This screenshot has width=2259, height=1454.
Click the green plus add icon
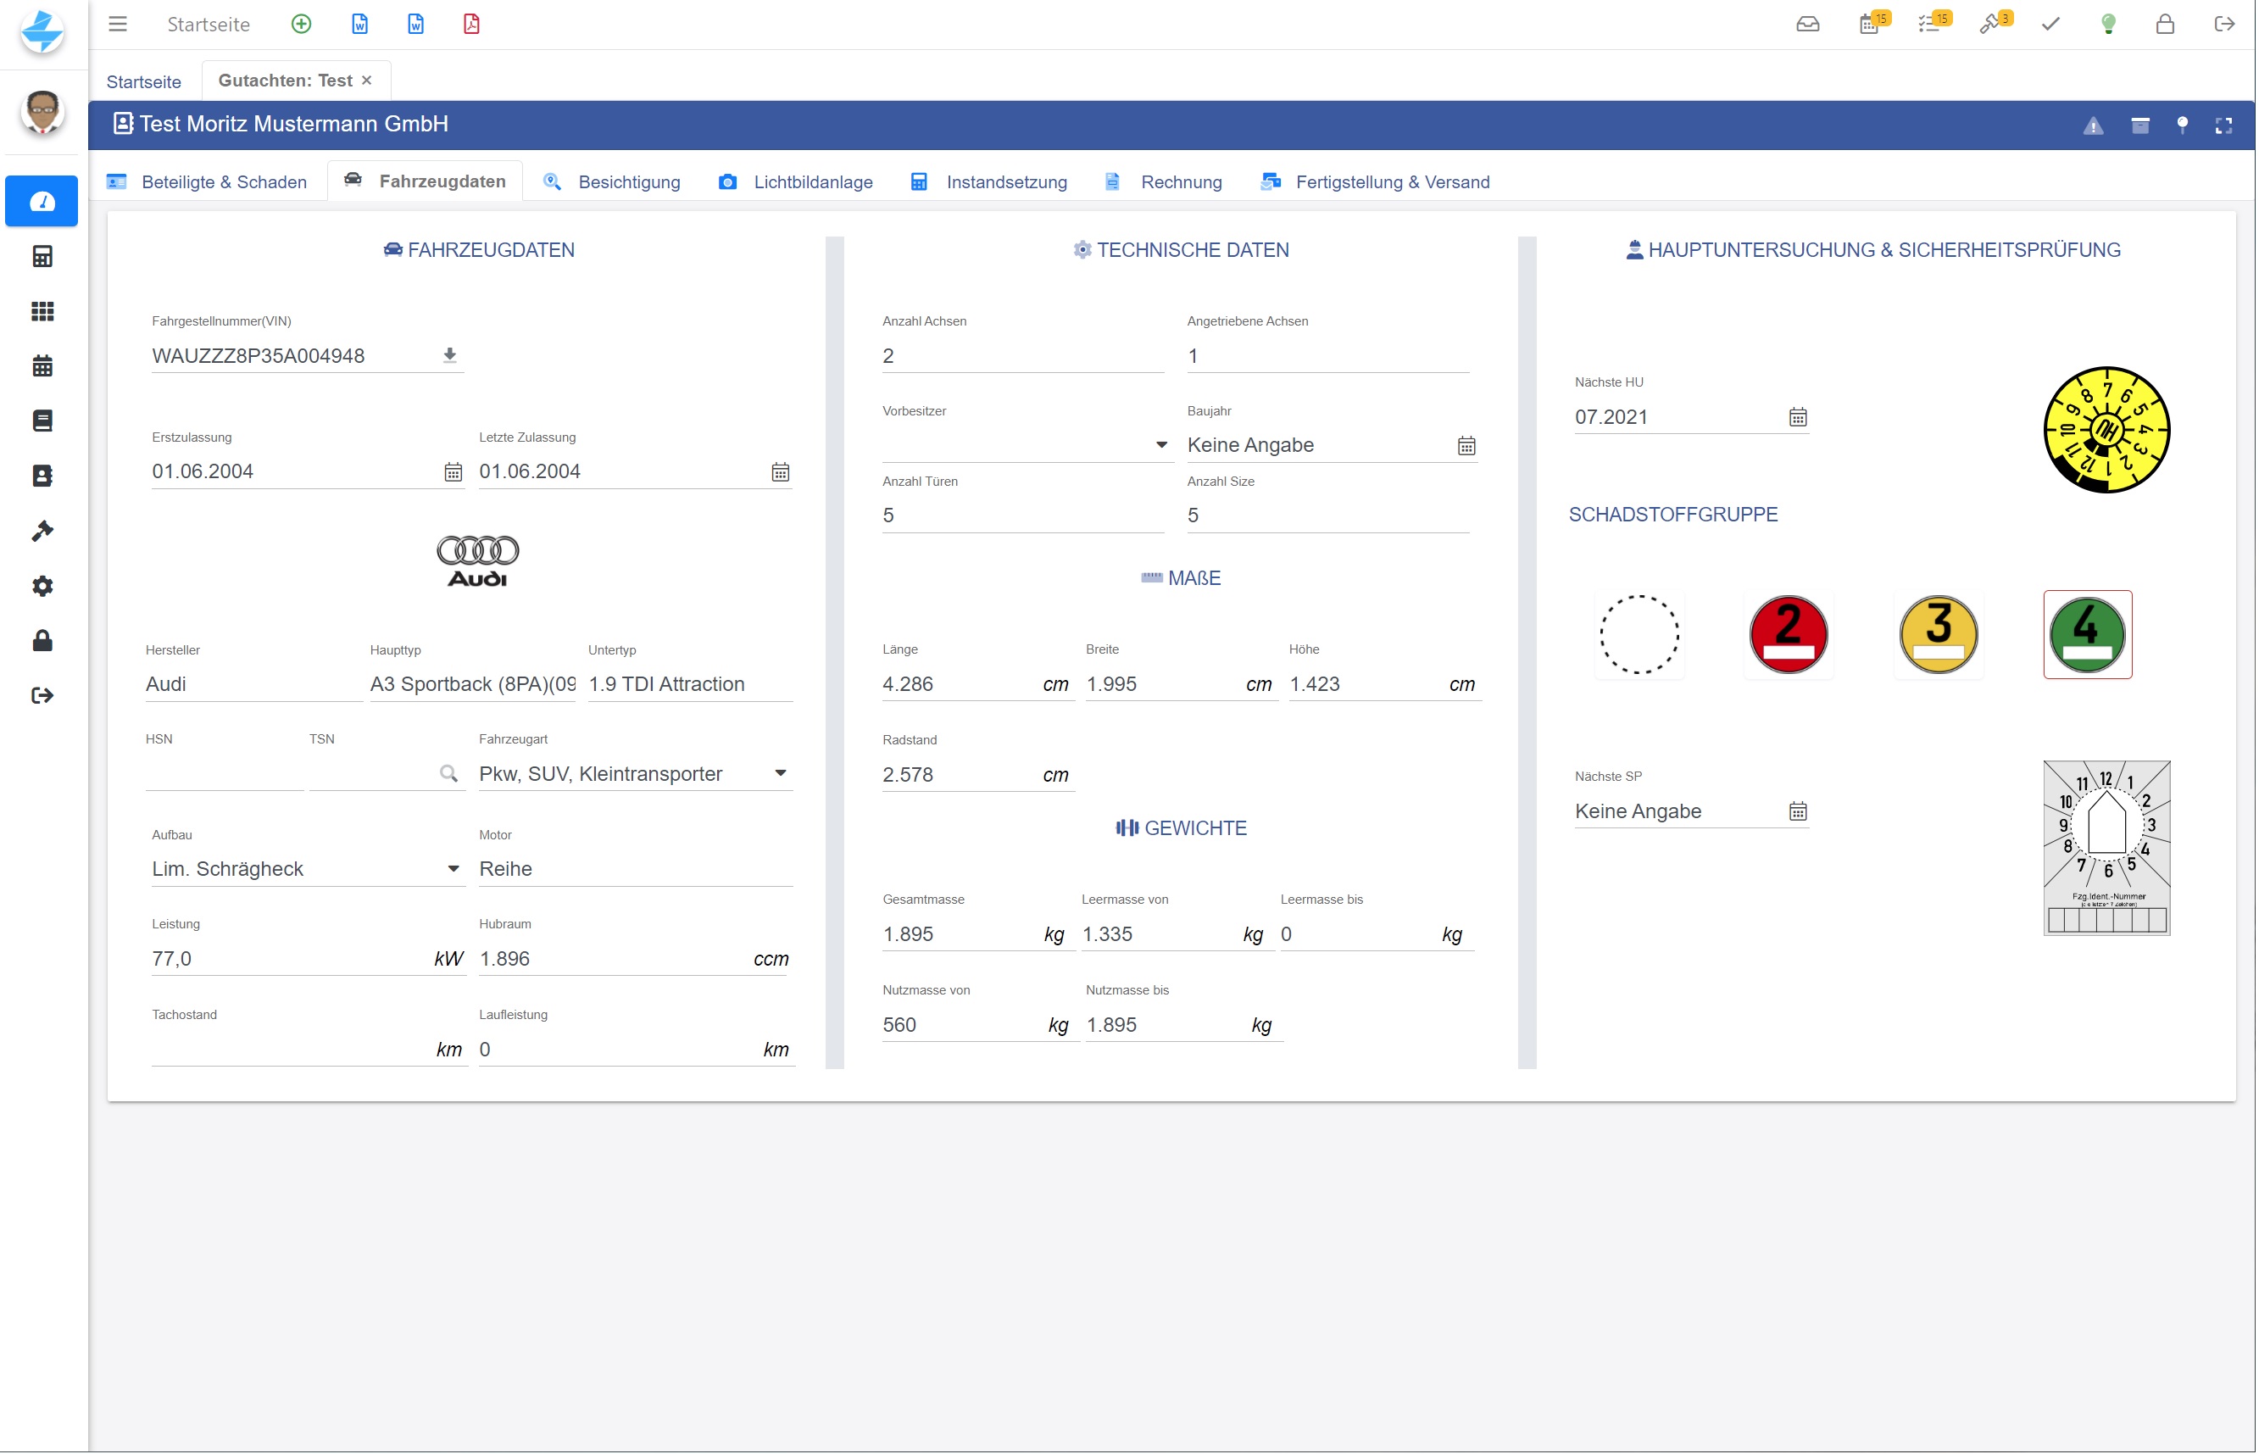[x=301, y=24]
